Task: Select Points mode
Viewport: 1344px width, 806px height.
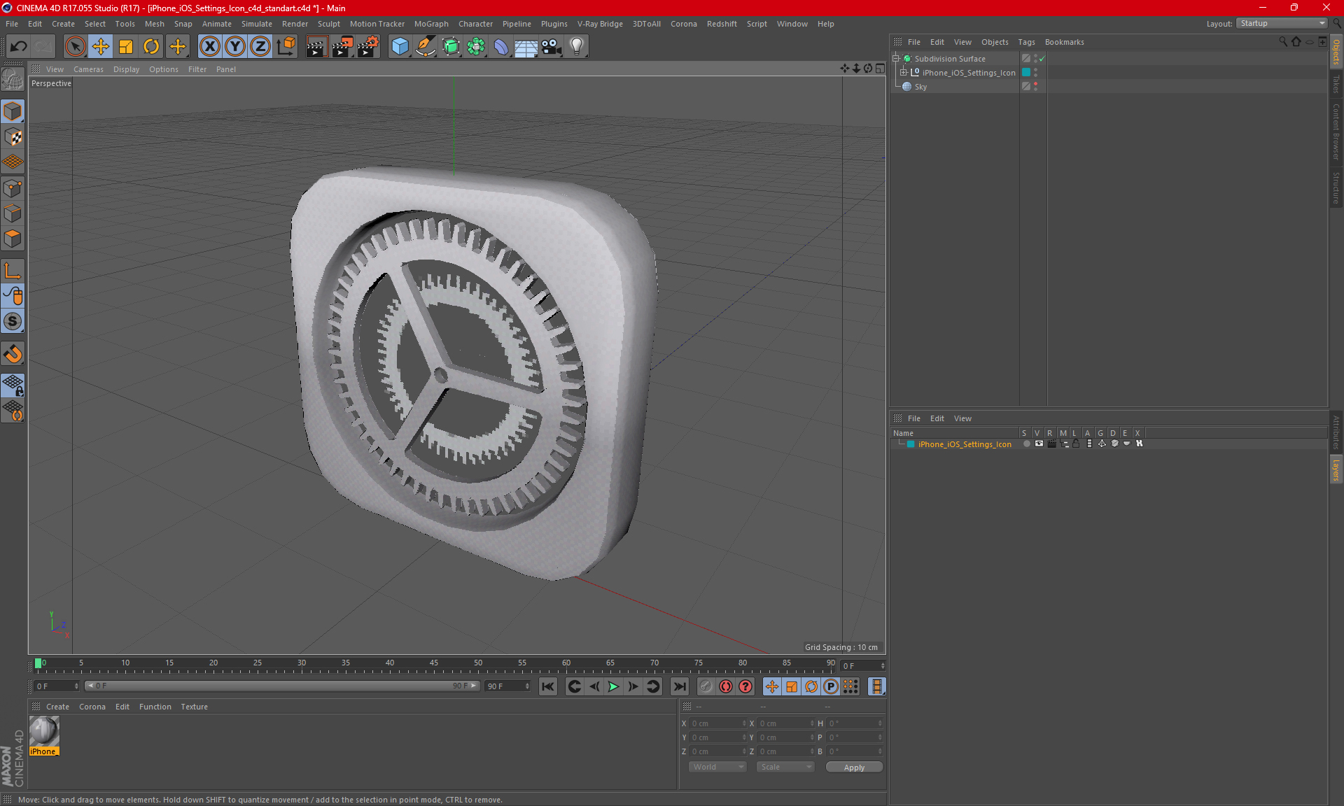Action: point(13,188)
